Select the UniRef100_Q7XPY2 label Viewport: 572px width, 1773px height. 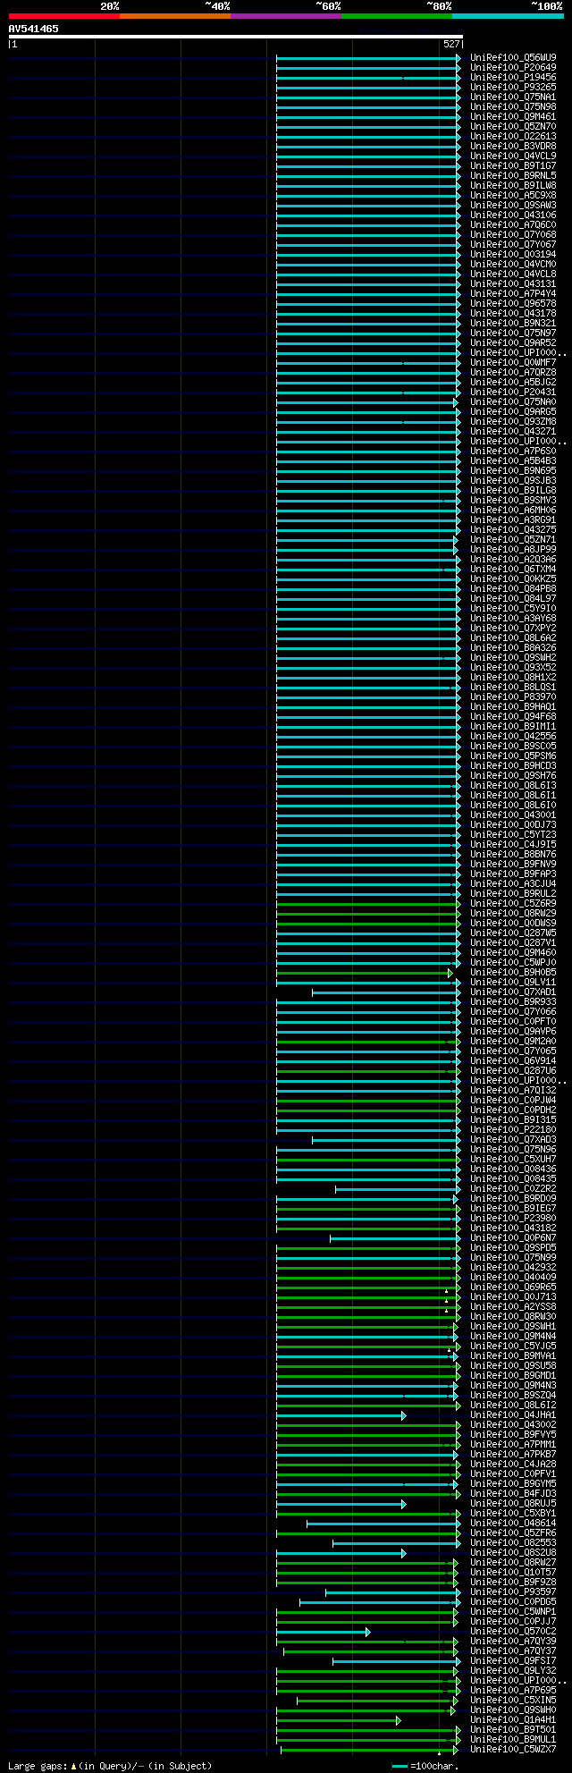pyautogui.click(x=513, y=628)
